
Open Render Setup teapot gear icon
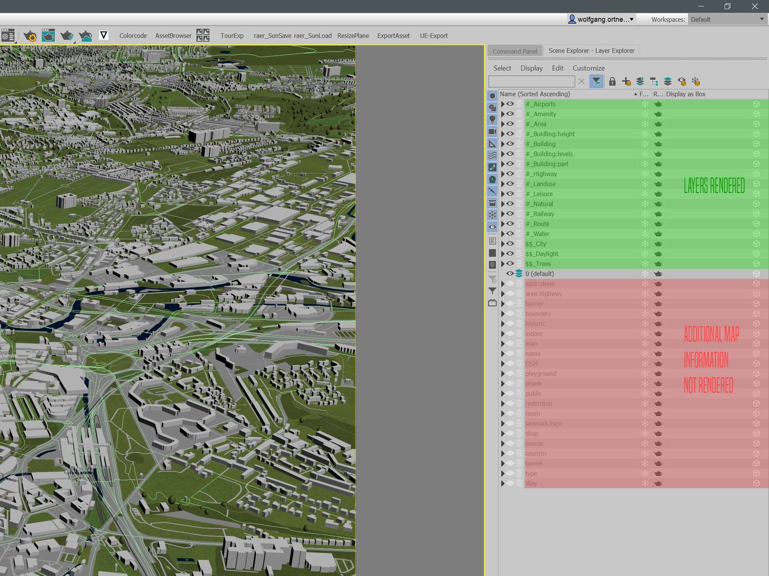tap(30, 36)
